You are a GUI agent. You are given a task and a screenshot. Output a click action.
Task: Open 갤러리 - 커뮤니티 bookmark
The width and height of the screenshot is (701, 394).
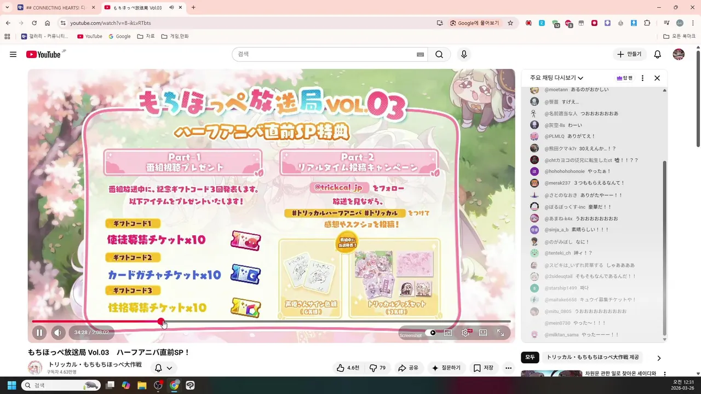coord(44,36)
